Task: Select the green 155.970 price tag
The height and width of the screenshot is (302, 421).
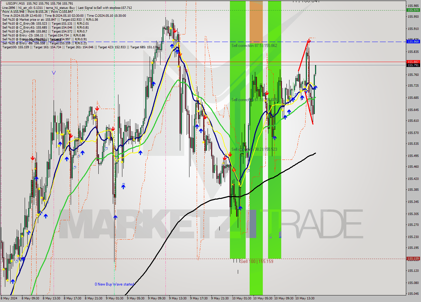Action: click(x=413, y=10)
